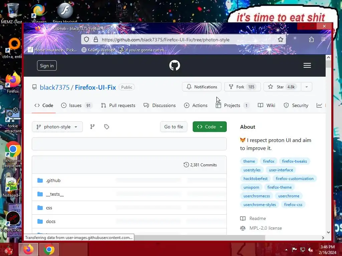342x256 pixels.
Task: Open the Firefox application menu icon
Action: (x=323, y=39)
